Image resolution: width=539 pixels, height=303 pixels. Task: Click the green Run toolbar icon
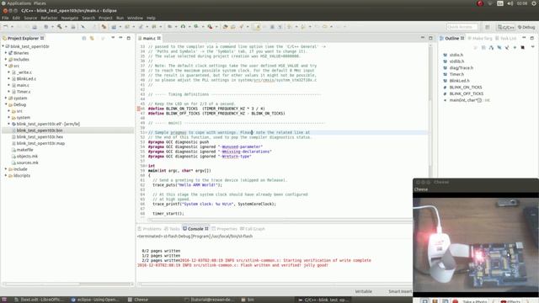[x=196, y=26]
